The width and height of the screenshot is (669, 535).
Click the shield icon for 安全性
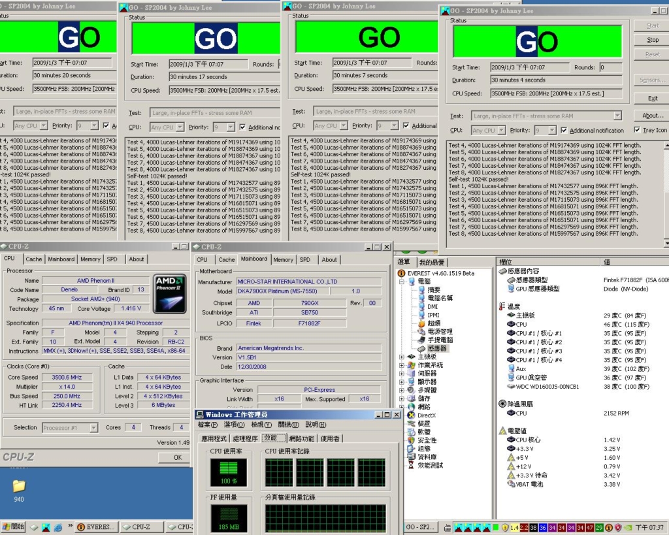(x=412, y=440)
